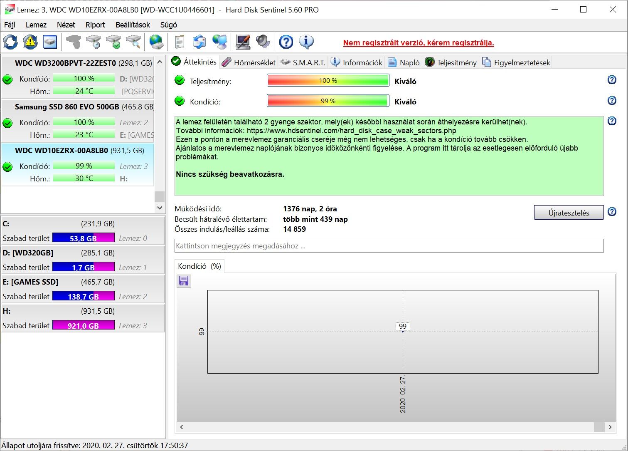Open the Fájl menu
The width and height of the screenshot is (628, 451).
coord(10,25)
